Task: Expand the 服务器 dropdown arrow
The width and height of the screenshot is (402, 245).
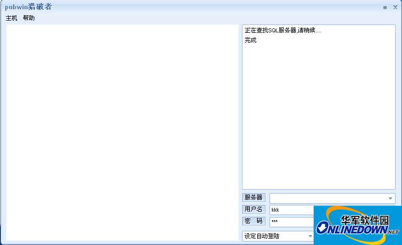Action: (x=390, y=198)
